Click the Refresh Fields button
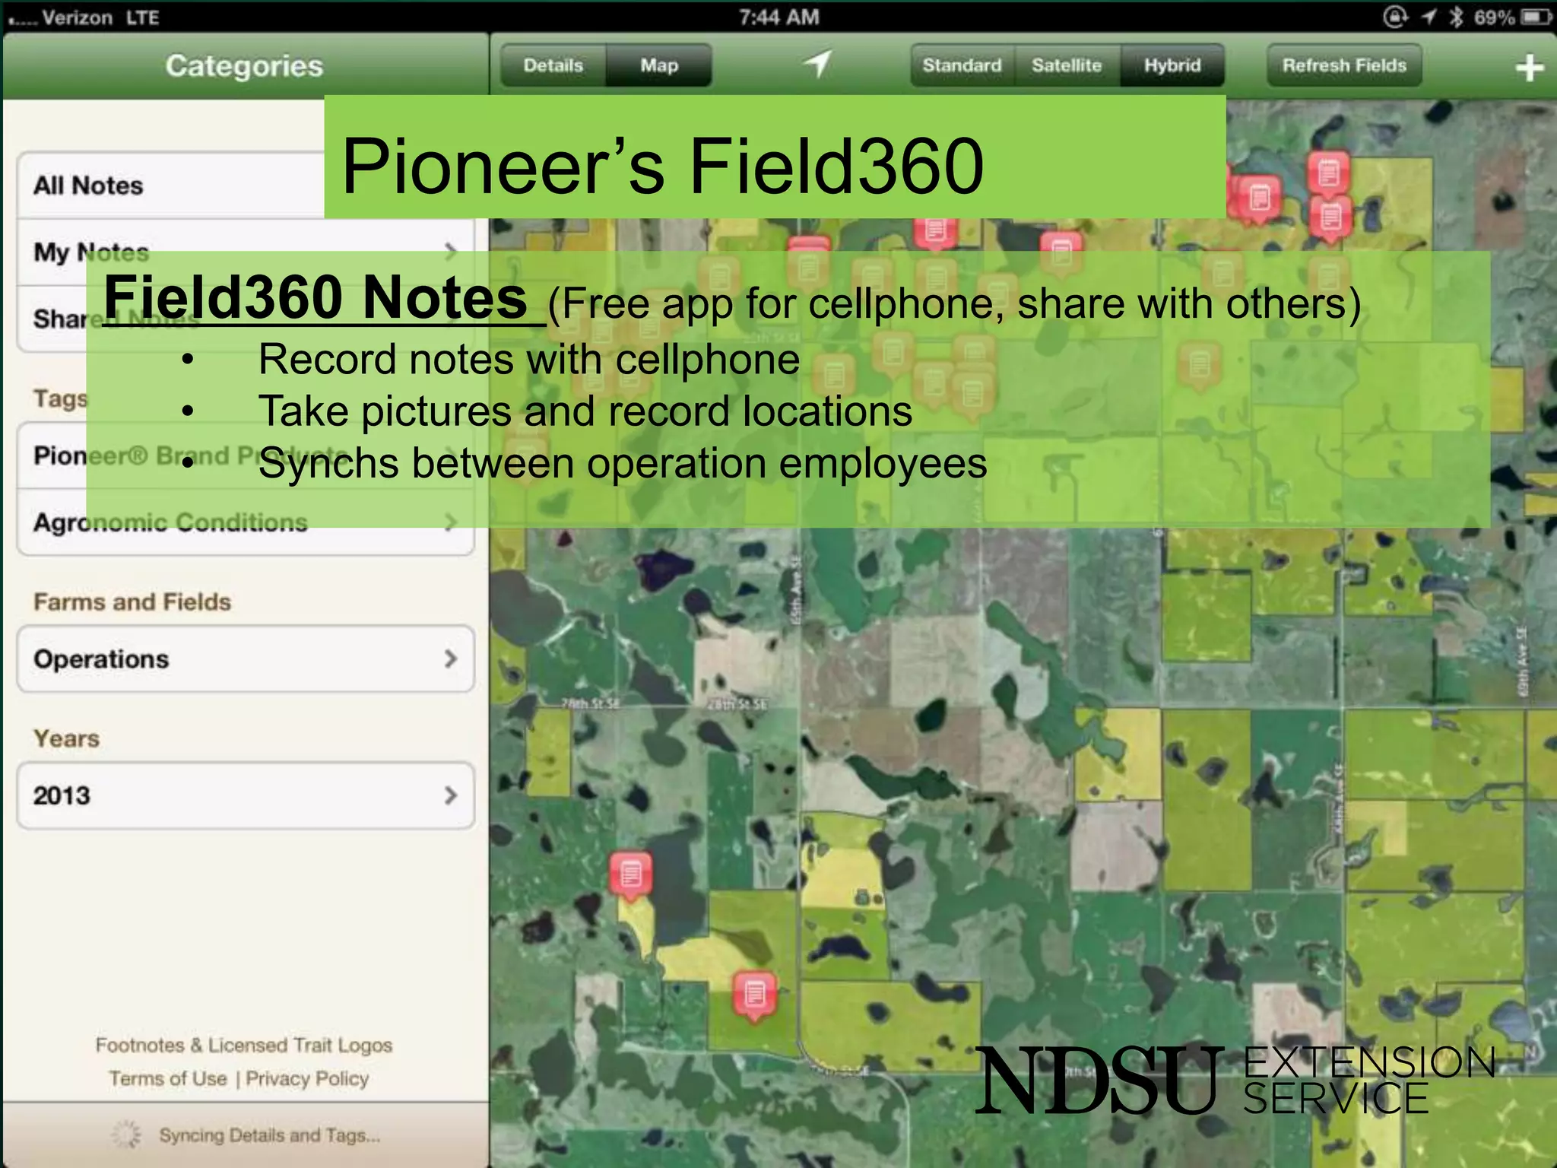This screenshot has width=1557, height=1168. [x=1344, y=65]
